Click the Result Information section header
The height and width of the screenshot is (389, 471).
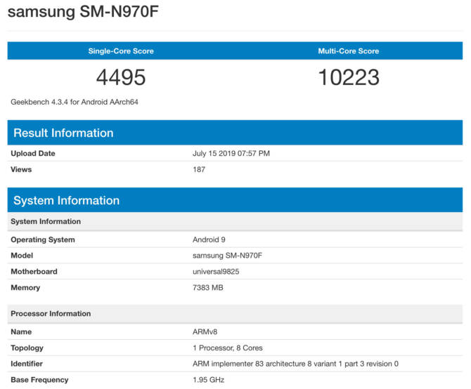235,133
